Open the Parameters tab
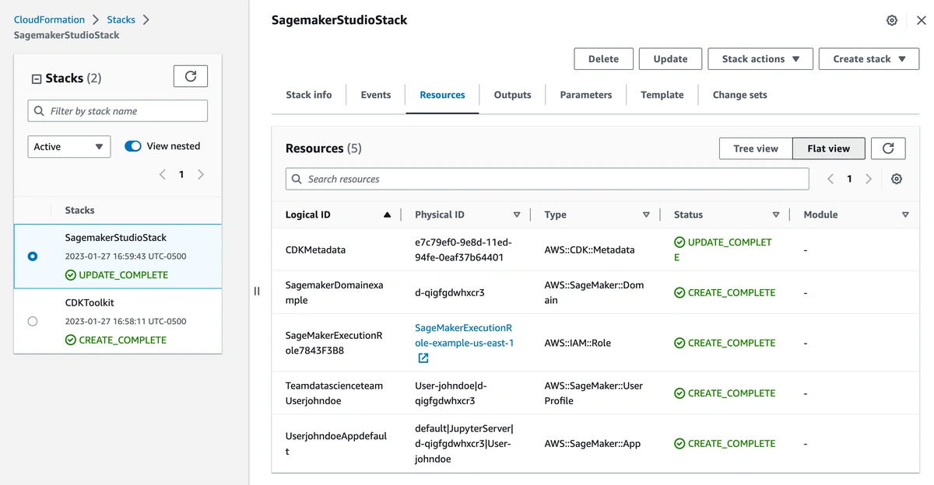This screenshot has height=485, width=934. click(x=586, y=95)
